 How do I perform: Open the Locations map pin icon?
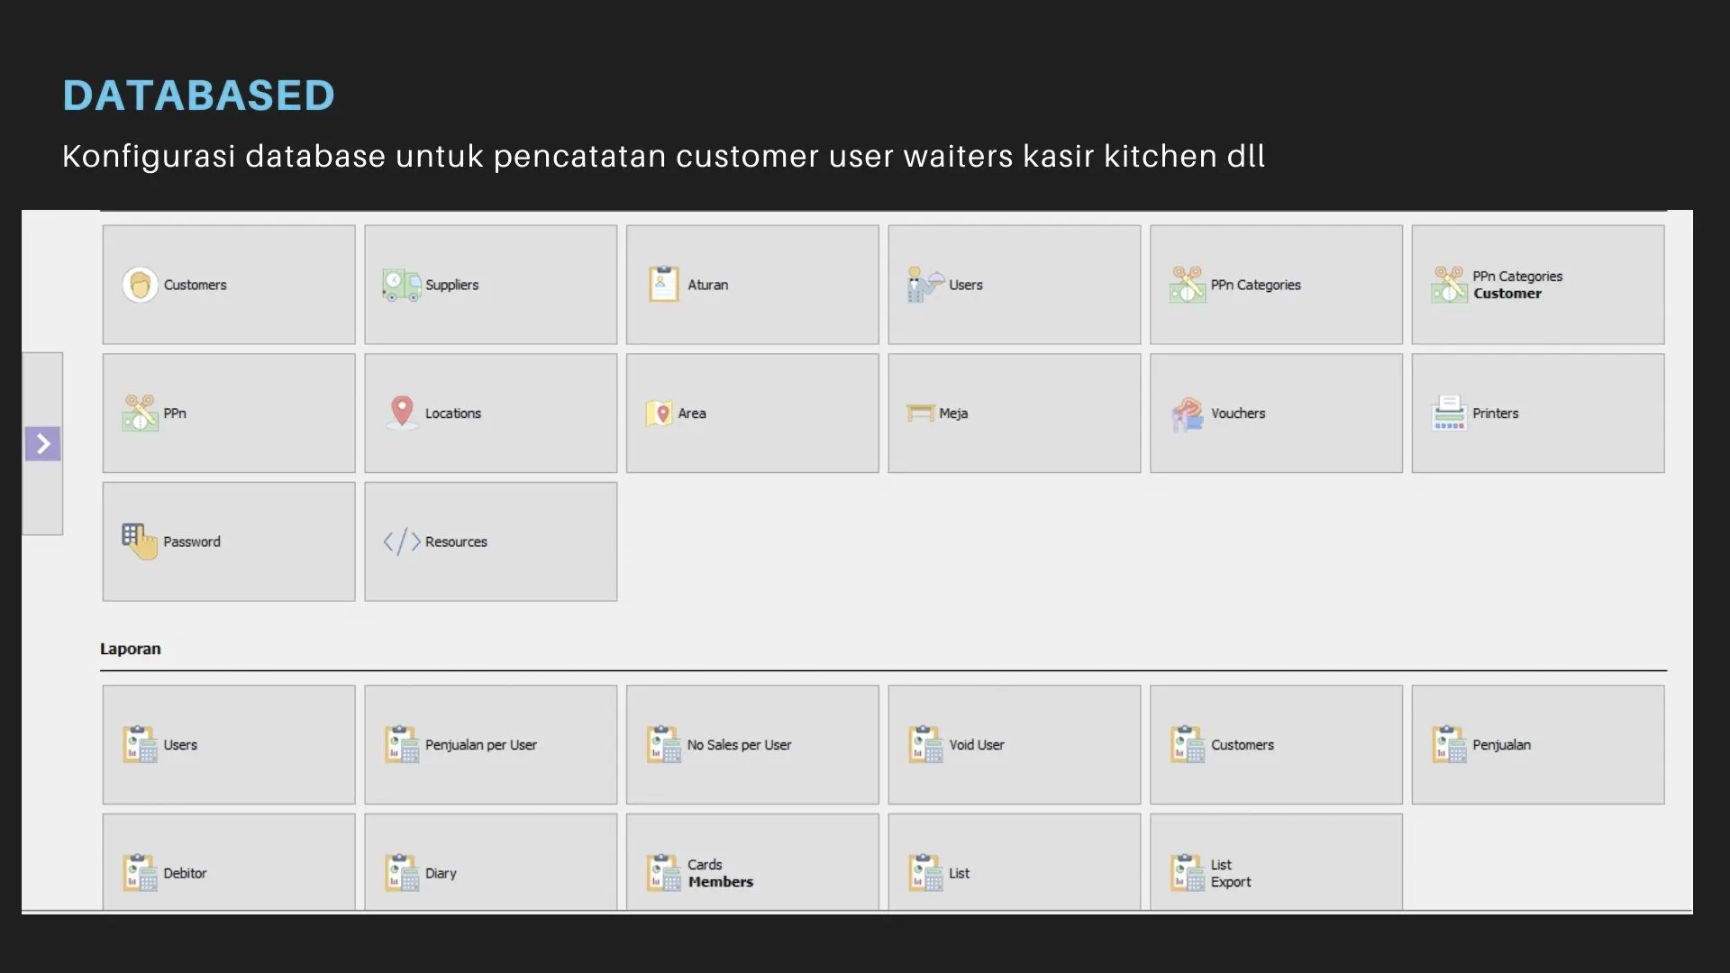(402, 413)
